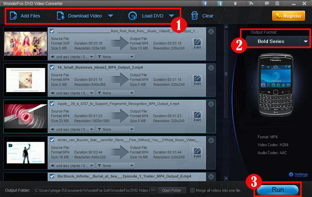Select the Small Business Ideas video thumbnail
Viewport: 312px width, 197px height.
click(25, 80)
